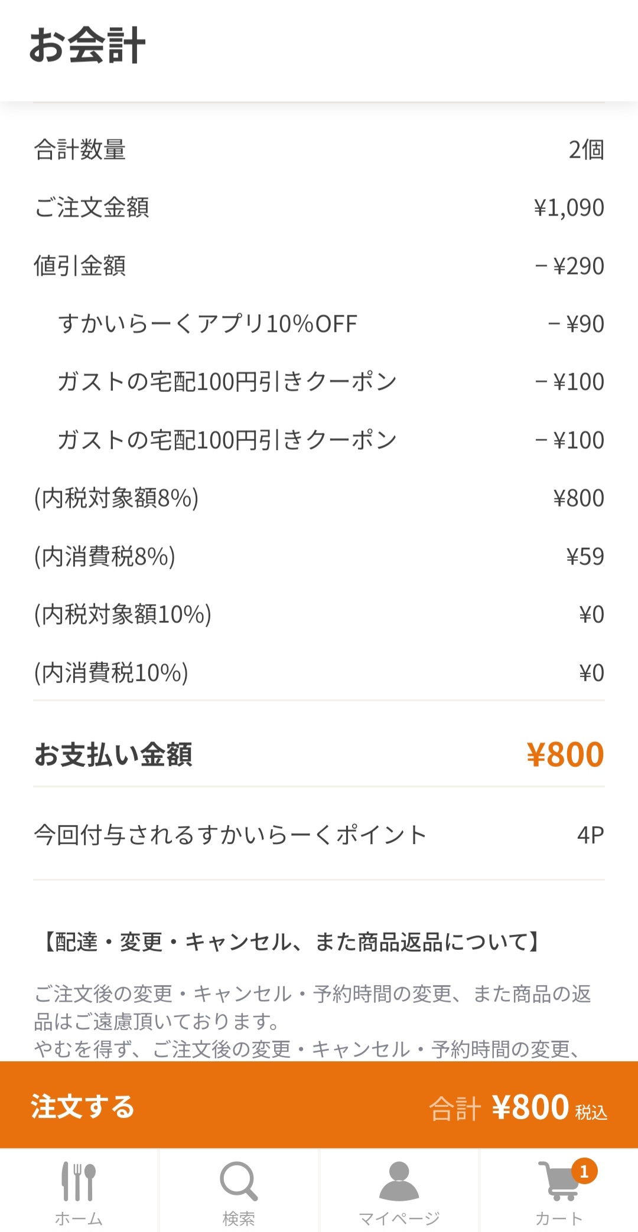Tap the 検索 magnifying glass icon
Screen dimensions: 638x1232
[239, 1181]
